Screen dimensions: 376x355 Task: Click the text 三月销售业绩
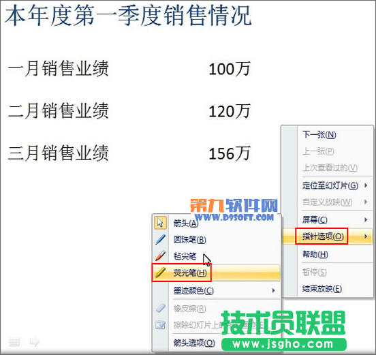click(x=59, y=153)
